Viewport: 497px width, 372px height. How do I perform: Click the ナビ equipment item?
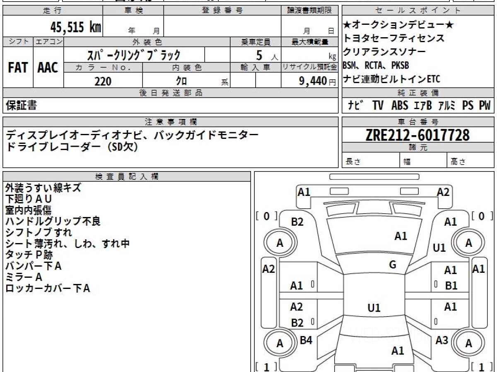coord(356,105)
